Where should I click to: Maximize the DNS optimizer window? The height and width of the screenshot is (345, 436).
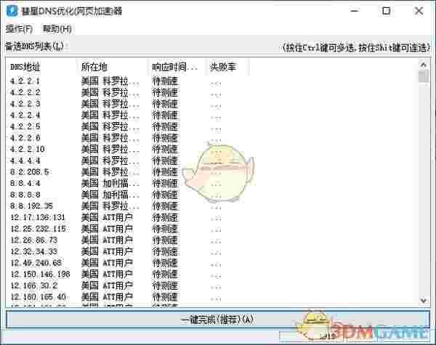point(387,11)
